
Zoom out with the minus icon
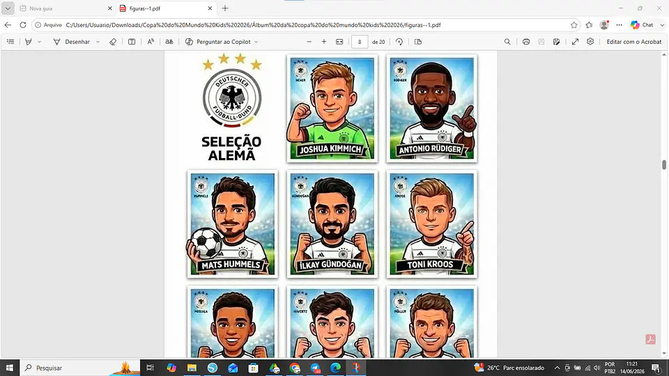(309, 42)
